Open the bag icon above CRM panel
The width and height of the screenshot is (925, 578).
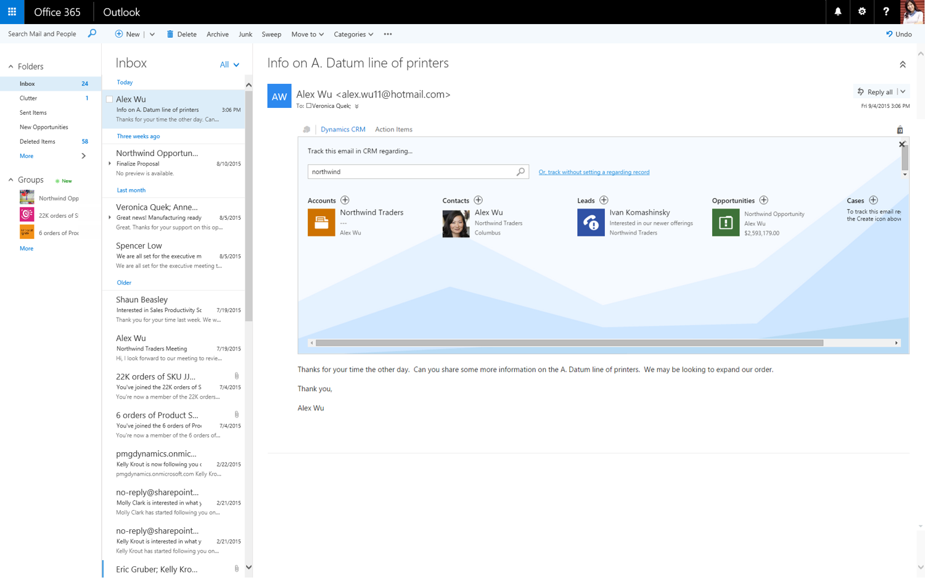point(900,130)
